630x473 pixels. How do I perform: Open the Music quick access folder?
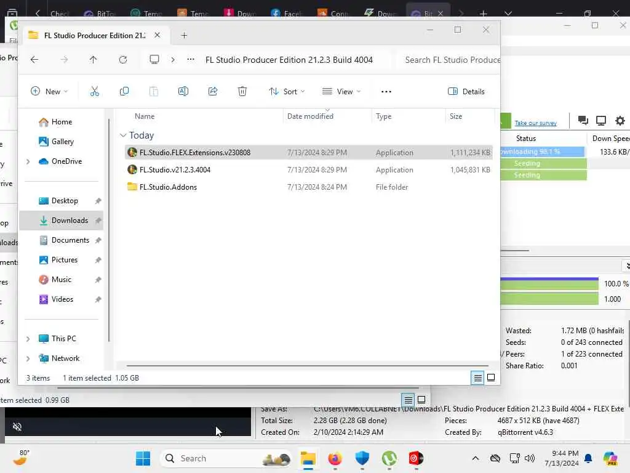61,280
